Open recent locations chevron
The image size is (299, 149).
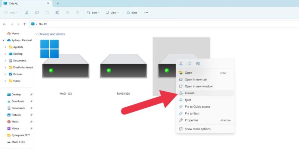tap(18, 24)
